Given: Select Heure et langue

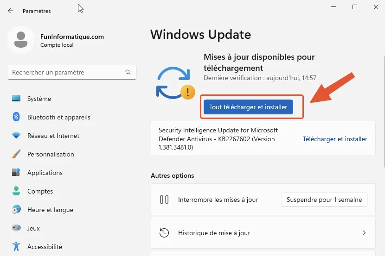Looking at the screenshot, I should coord(72,210).
